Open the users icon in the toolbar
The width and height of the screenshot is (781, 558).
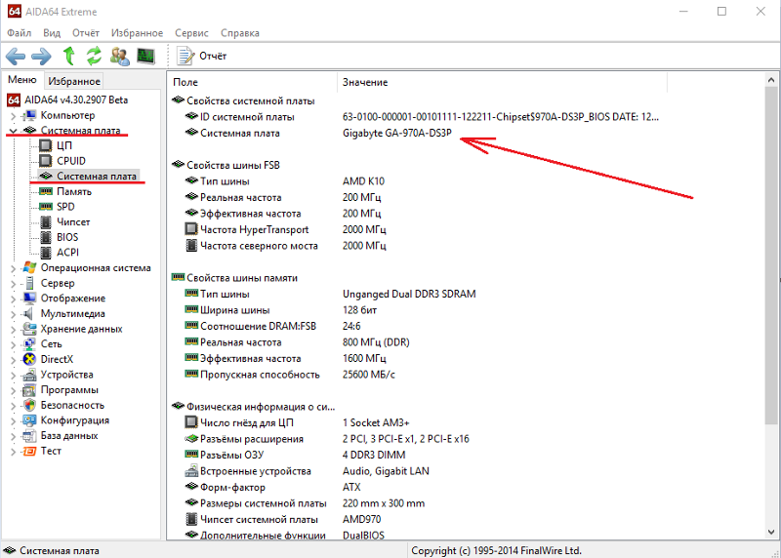coord(119,56)
